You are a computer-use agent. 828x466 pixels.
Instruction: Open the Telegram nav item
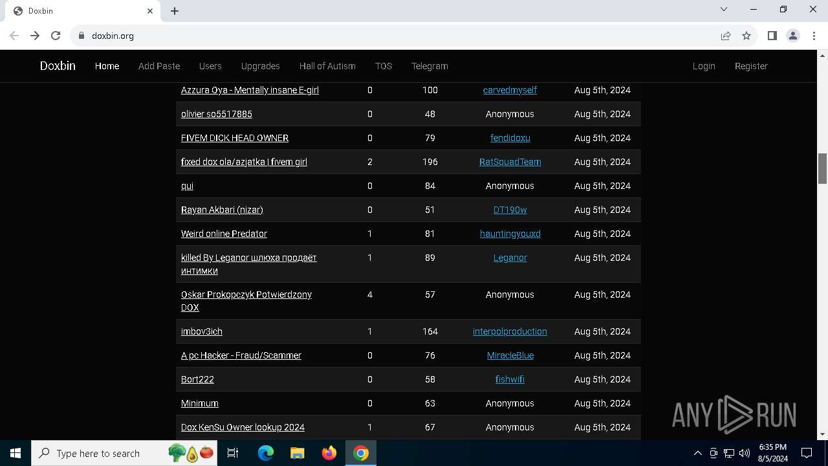pos(430,66)
